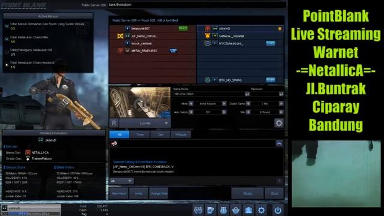Toggle Handgun Melakukan Kill mission checkbox
This screenshot has width=384, height=216.
click(x=7, y=52)
